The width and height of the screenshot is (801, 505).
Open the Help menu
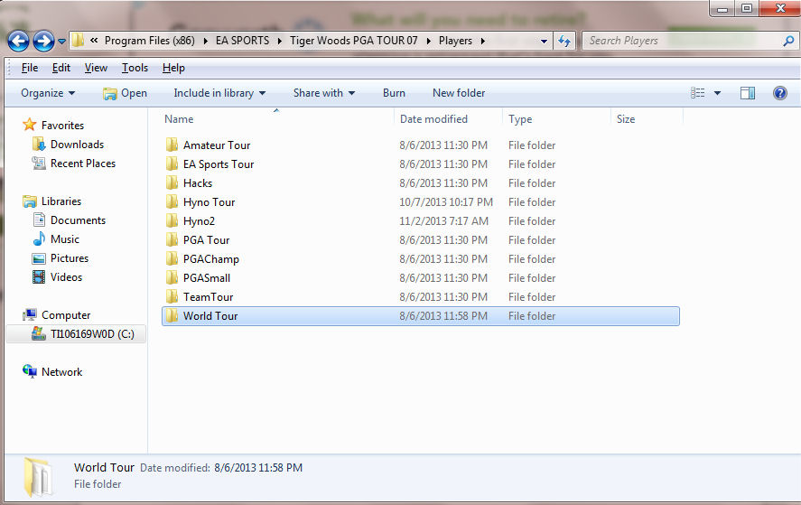click(x=173, y=68)
